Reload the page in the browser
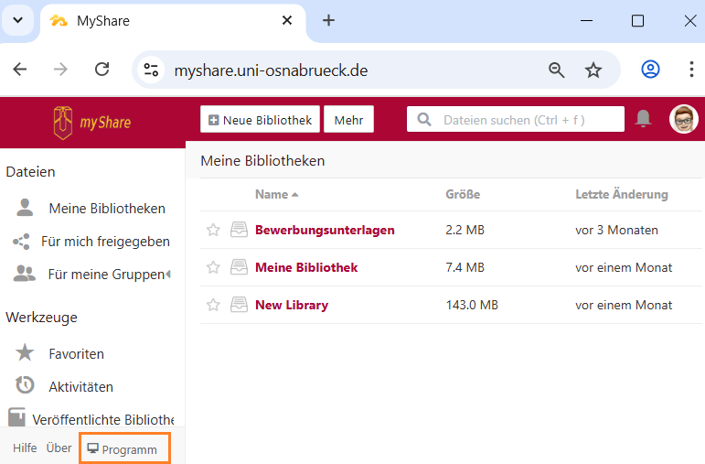 102,70
